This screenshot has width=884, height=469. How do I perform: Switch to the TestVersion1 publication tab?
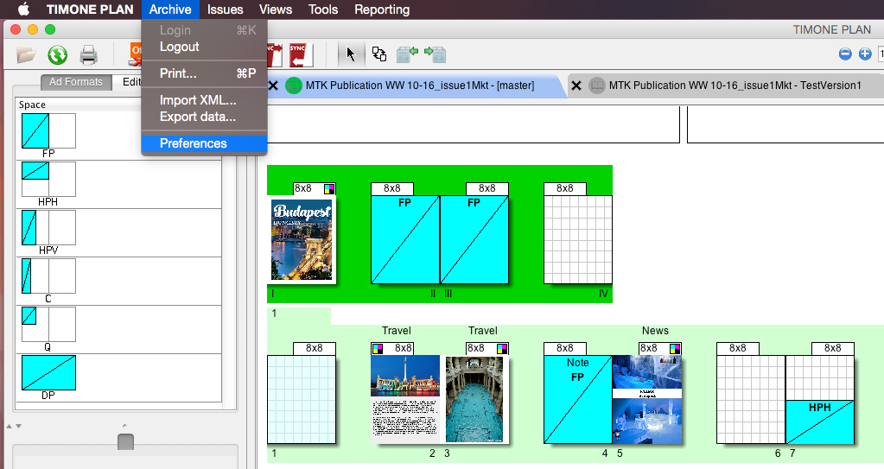click(735, 86)
